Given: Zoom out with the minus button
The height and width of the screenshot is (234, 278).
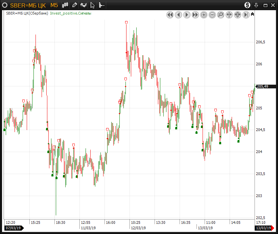Looking at the screenshot, I should 212,15.
